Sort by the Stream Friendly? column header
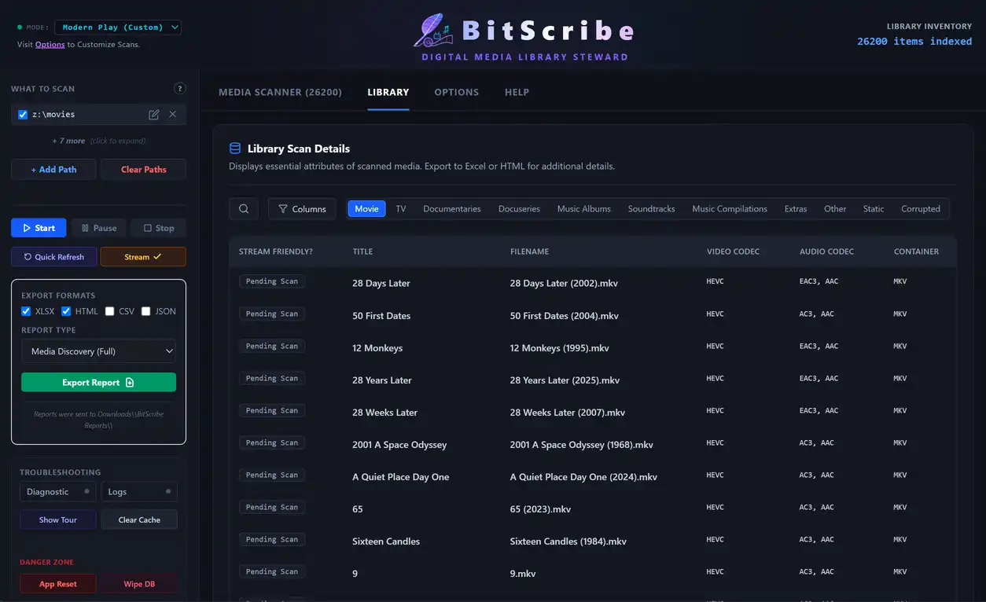 pos(275,251)
